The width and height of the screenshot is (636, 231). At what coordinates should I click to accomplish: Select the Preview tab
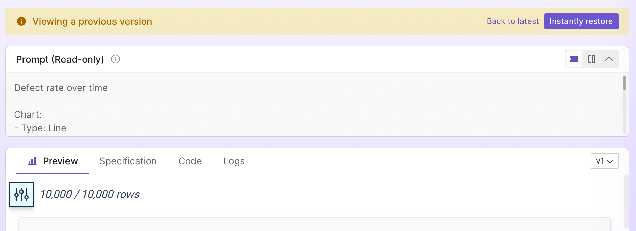click(52, 161)
